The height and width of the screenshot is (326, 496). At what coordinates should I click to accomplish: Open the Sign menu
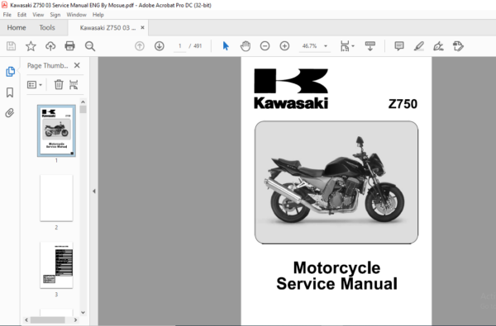pos(55,15)
